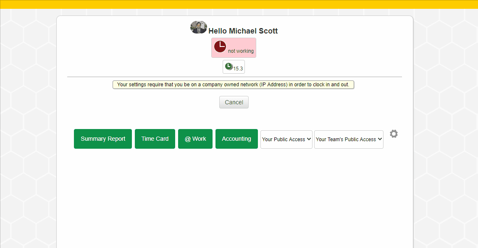The image size is (478, 248).
Task: Open the Time Card
Action: (155, 139)
